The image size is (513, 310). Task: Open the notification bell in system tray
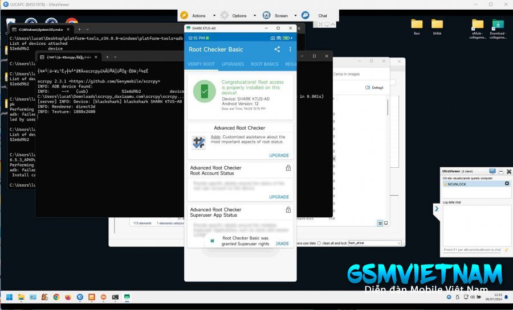point(507,297)
